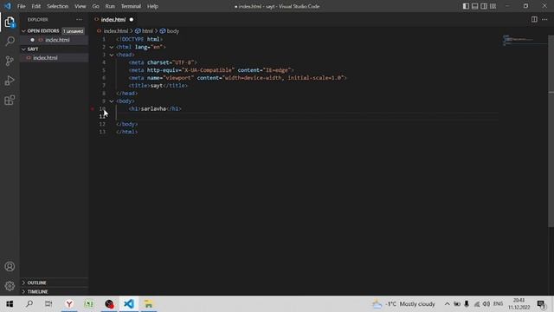Select the index.html editor tab
554x312 pixels.
pyautogui.click(x=113, y=20)
